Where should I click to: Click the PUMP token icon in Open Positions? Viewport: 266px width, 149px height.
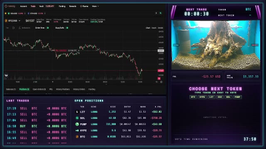point(77,124)
